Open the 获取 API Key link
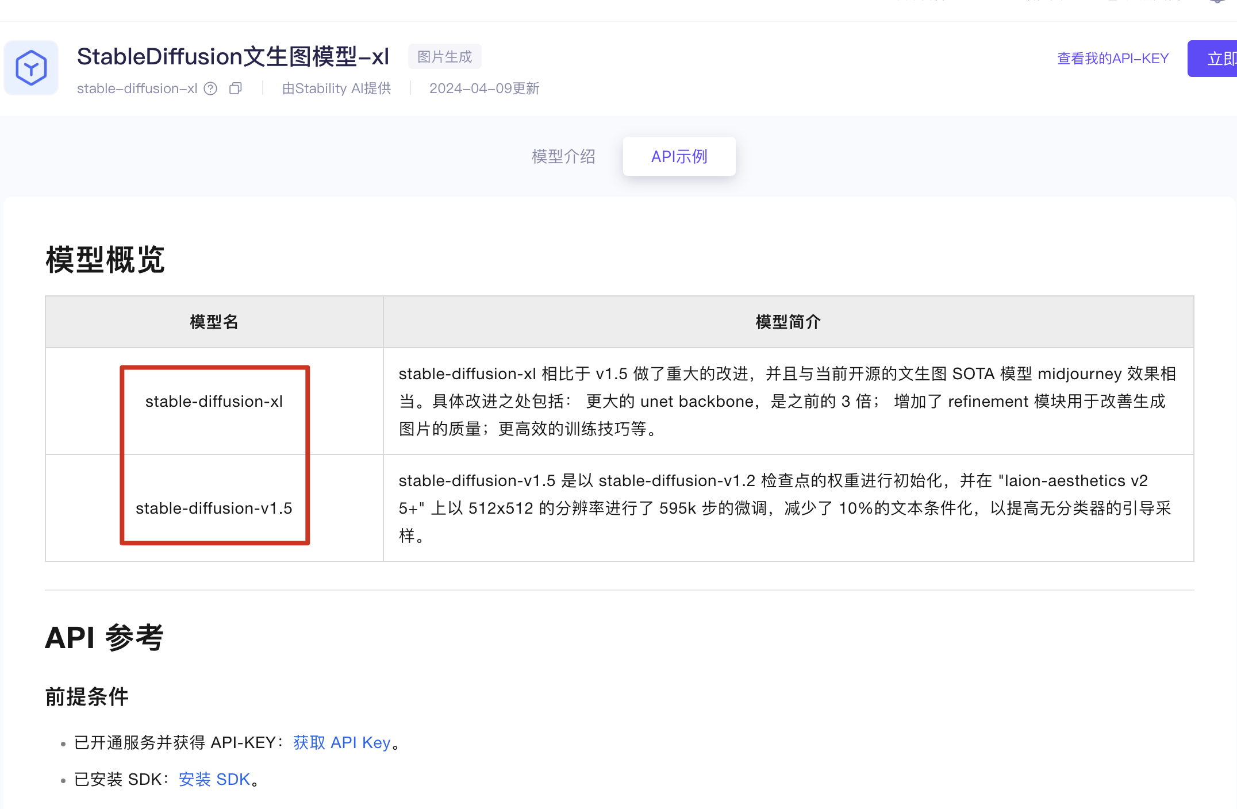The width and height of the screenshot is (1237, 809). pos(341,742)
